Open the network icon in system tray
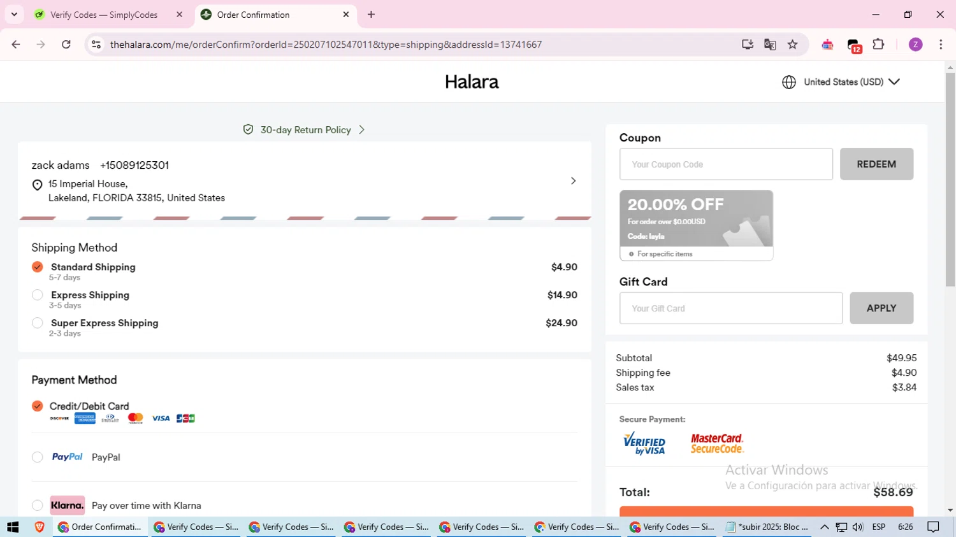This screenshot has height=537, width=956. tap(841, 527)
